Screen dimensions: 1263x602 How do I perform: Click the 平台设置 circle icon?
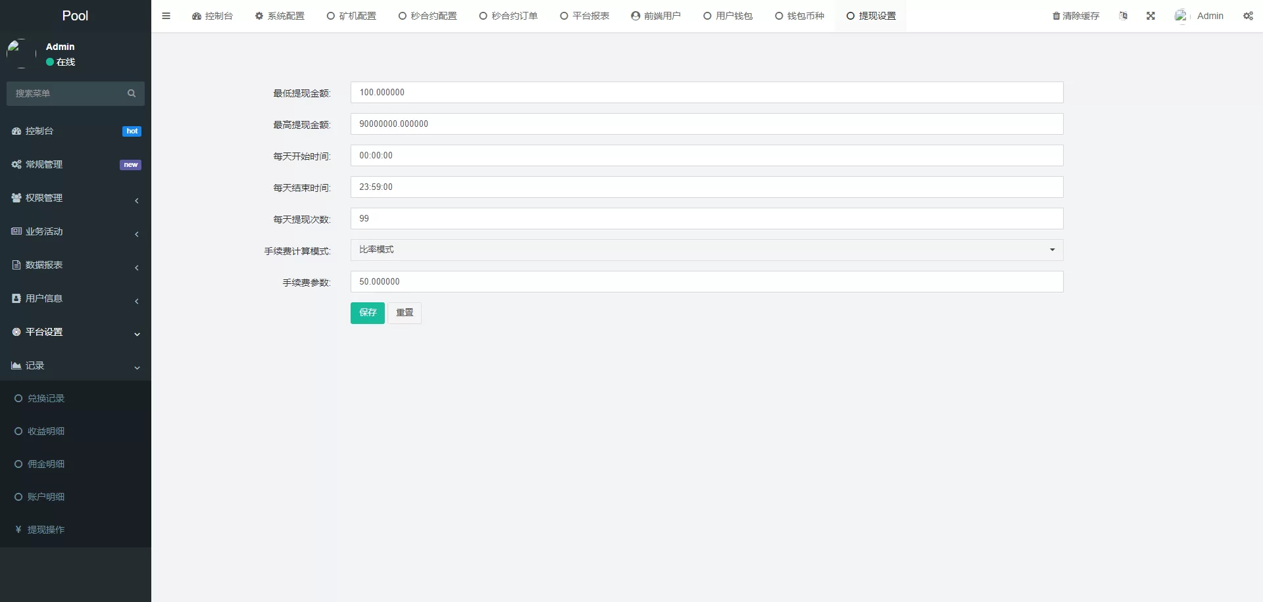pyautogui.click(x=16, y=332)
